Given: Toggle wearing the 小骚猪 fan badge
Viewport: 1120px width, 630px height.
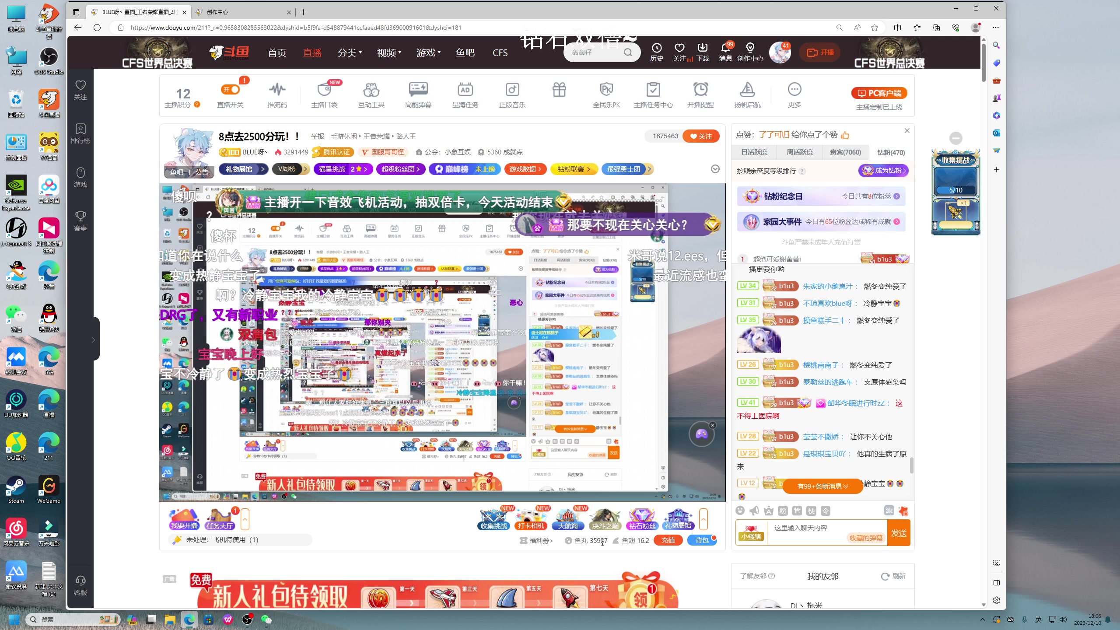Looking at the screenshot, I should pyautogui.click(x=750, y=533).
